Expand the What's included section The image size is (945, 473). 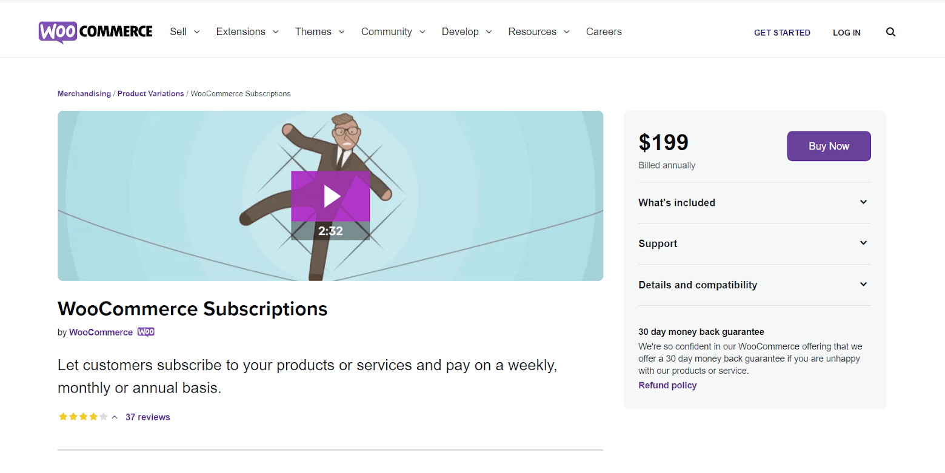point(755,202)
